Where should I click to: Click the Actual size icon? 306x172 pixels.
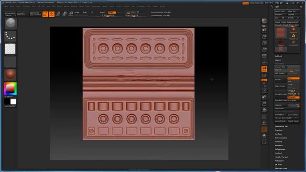tap(264, 43)
